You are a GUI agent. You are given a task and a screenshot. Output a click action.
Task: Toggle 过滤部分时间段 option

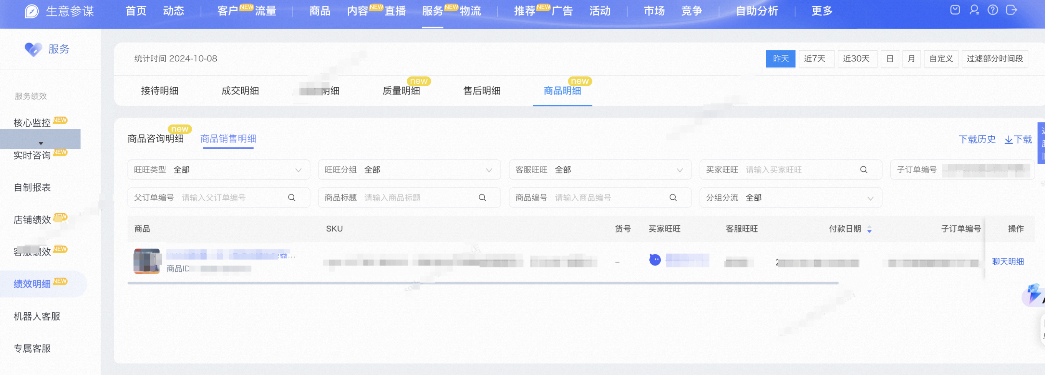click(x=995, y=59)
